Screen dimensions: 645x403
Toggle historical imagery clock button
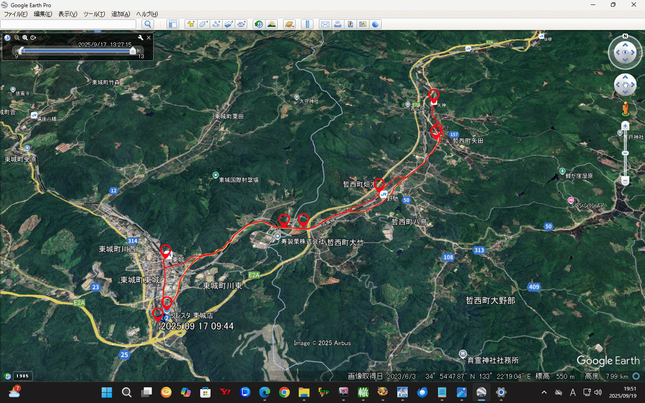(x=258, y=24)
